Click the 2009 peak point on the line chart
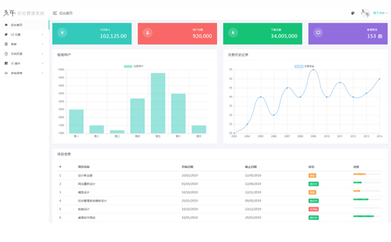Image resolution: width=391 pixels, height=242 pixels. coord(313,70)
